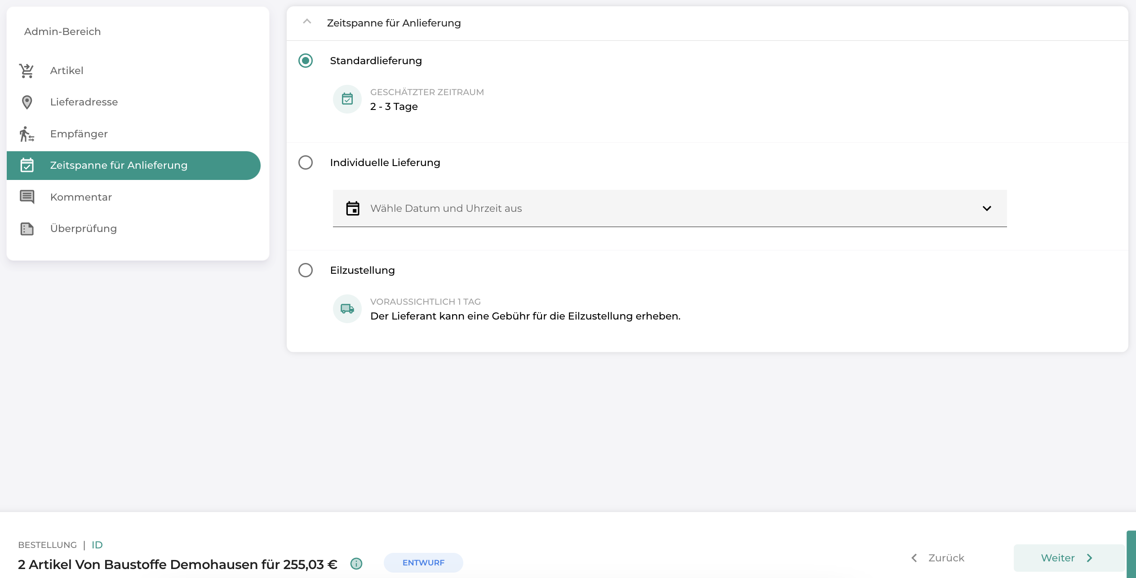This screenshot has width=1136, height=578.
Task: Open the Artikel menu item
Action: tap(134, 70)
